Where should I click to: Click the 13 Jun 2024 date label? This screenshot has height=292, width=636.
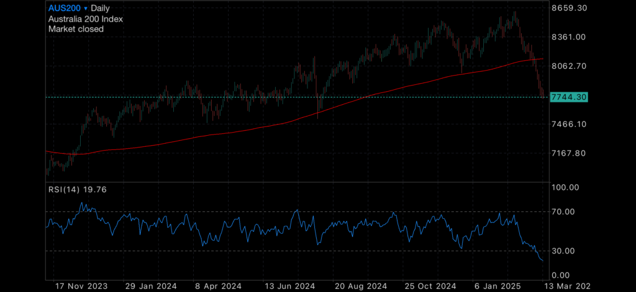[289, 286]
